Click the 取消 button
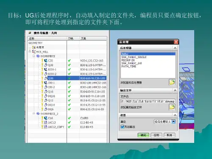The image size is (212, 159). pyautogui.click(x=170, y=135)
